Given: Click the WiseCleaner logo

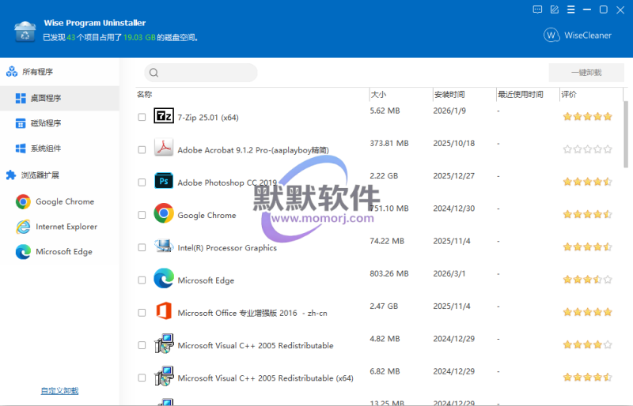Looking at the screenshot, I should point(573,35).
